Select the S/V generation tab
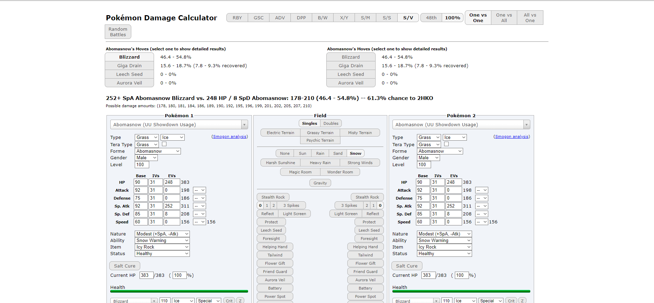This screenshot has height=303, width=654. coord(408,18)
